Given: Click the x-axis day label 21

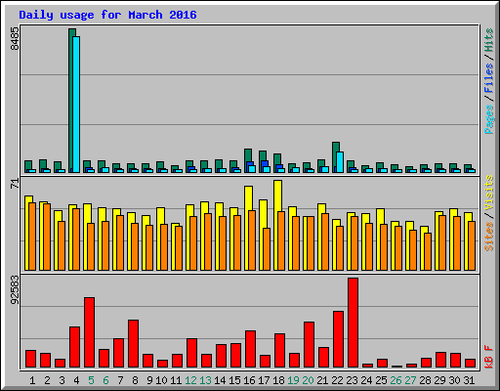Looking at the screenshot, I should tap(322, 380).
